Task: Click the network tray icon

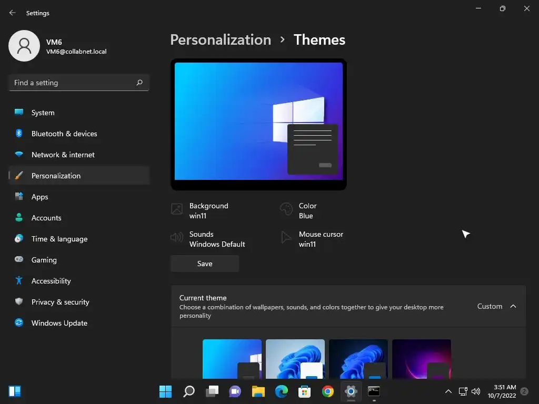Action: (463, 391)
